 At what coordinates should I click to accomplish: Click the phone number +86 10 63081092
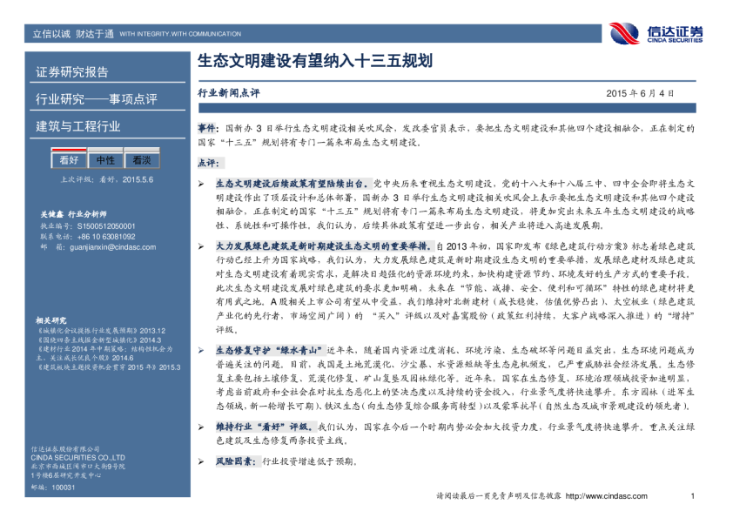106,237
